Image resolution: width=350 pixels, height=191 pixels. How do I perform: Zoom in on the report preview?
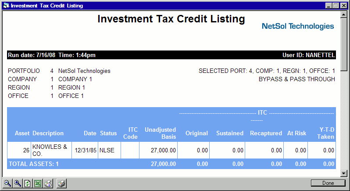point(18,184)
